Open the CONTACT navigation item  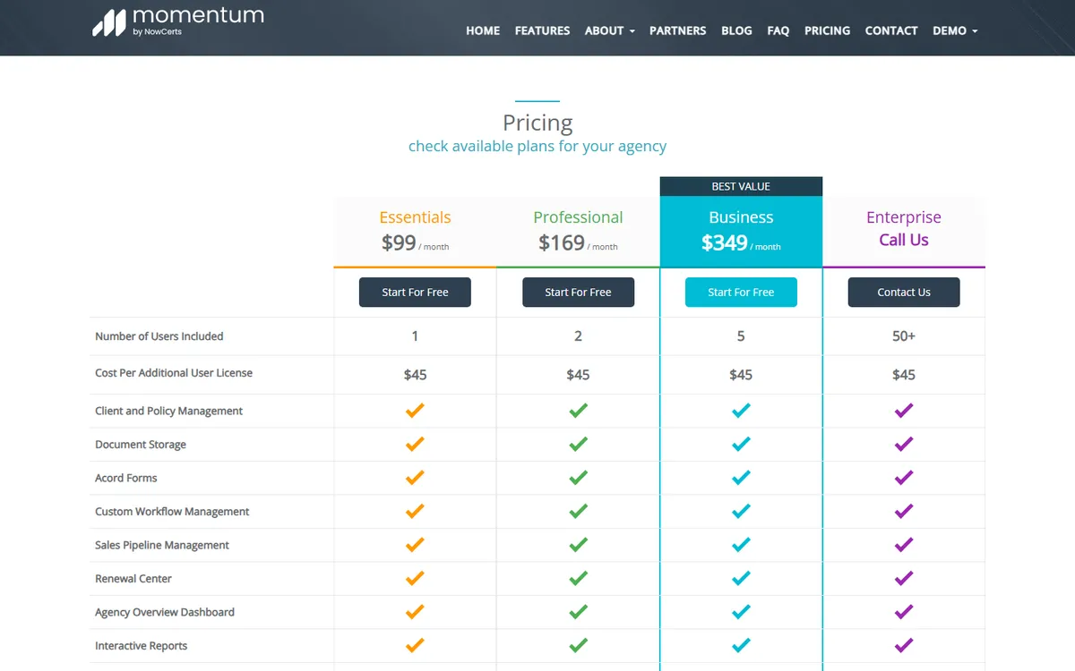[891, 30]
